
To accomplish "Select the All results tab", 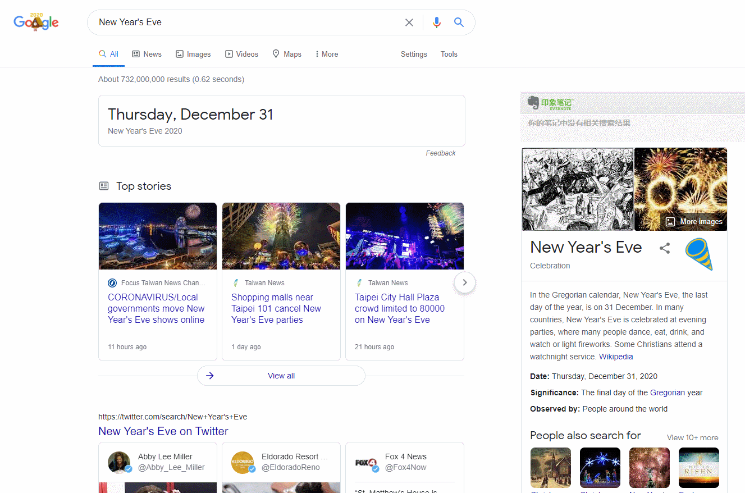I will [109, 54].
